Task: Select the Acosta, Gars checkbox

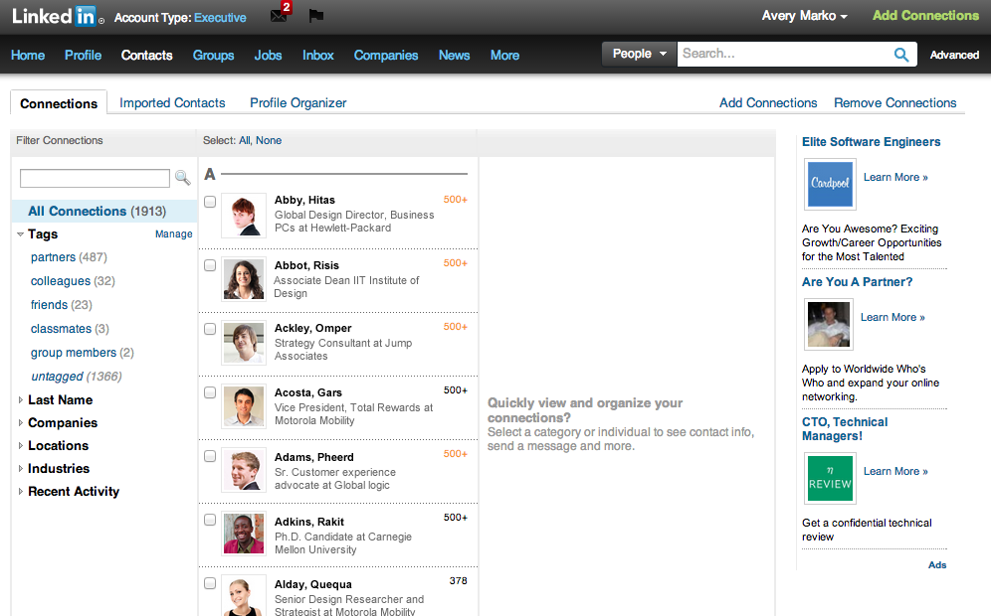Action: click(x=210, y=392)
